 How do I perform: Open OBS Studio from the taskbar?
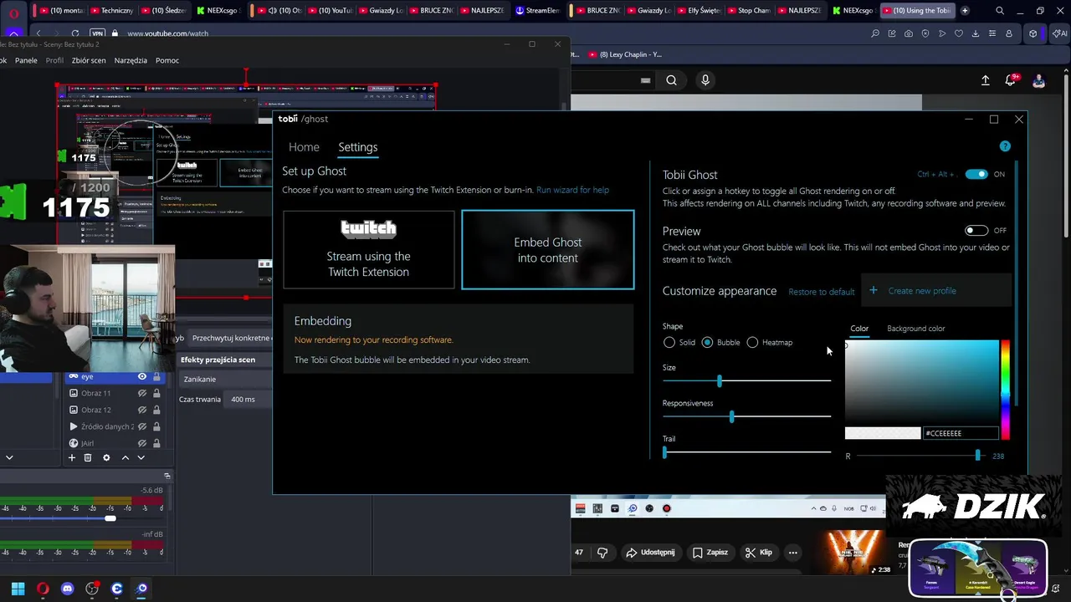click(x=92, y=589)
